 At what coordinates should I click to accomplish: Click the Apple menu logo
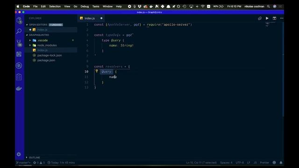(18, 7)
